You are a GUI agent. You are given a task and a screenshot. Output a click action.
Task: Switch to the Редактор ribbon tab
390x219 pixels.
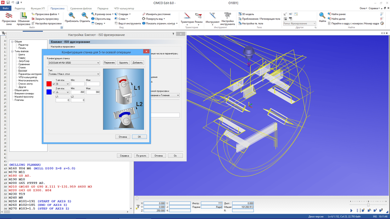coord(20,9)
